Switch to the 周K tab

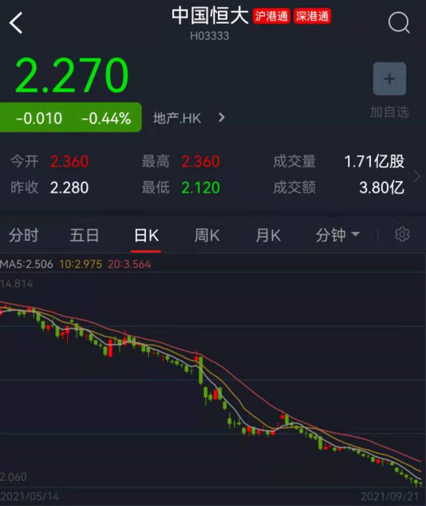click(x=207, y=235)
